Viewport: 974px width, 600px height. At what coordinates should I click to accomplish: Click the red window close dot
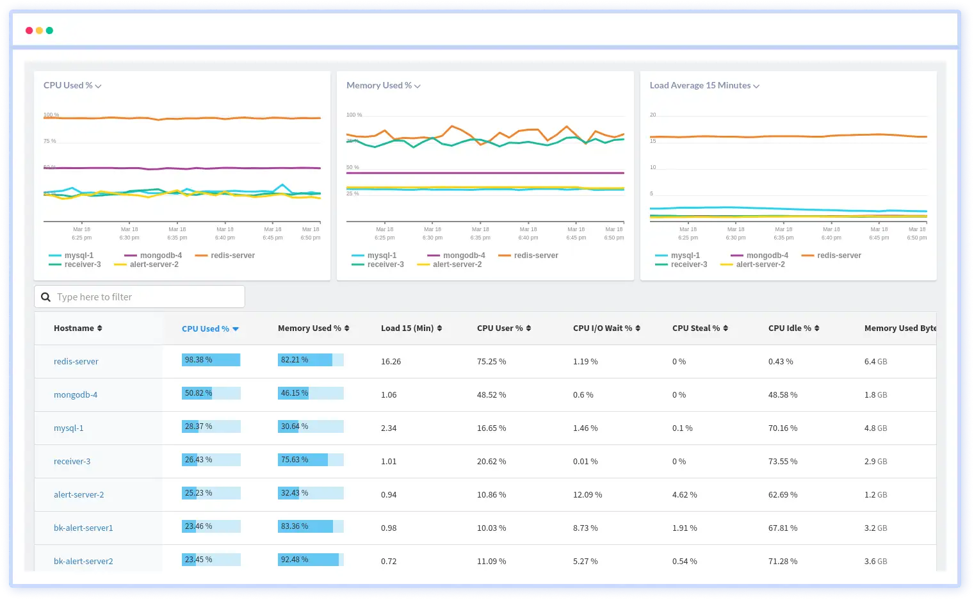pos(29,30)
